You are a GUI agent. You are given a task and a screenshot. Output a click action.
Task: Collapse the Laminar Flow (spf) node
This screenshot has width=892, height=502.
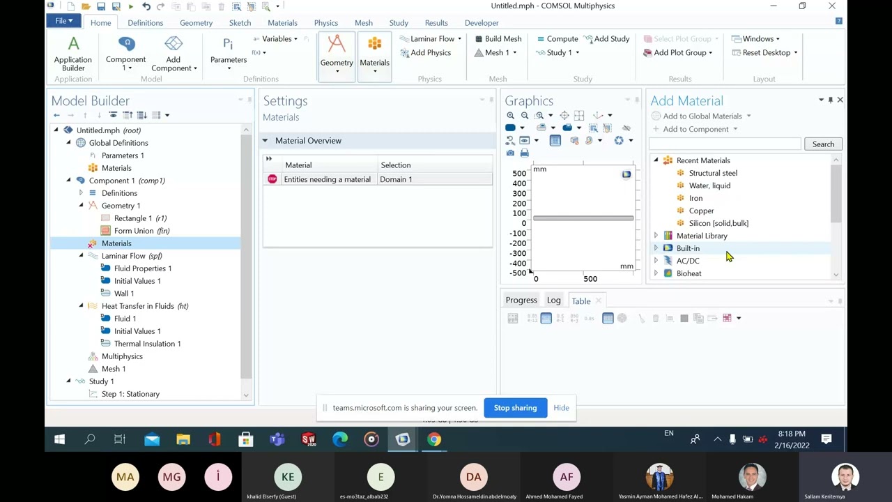(x=82, y=256)
